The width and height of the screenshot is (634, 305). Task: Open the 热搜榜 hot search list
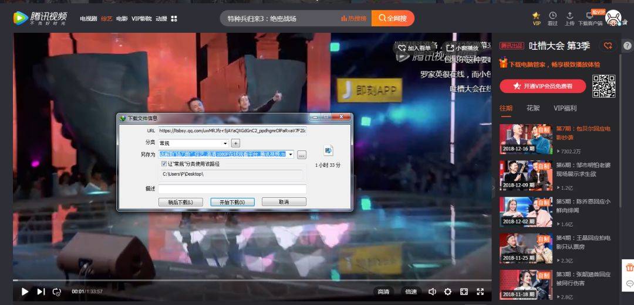(x=354, y=19)
